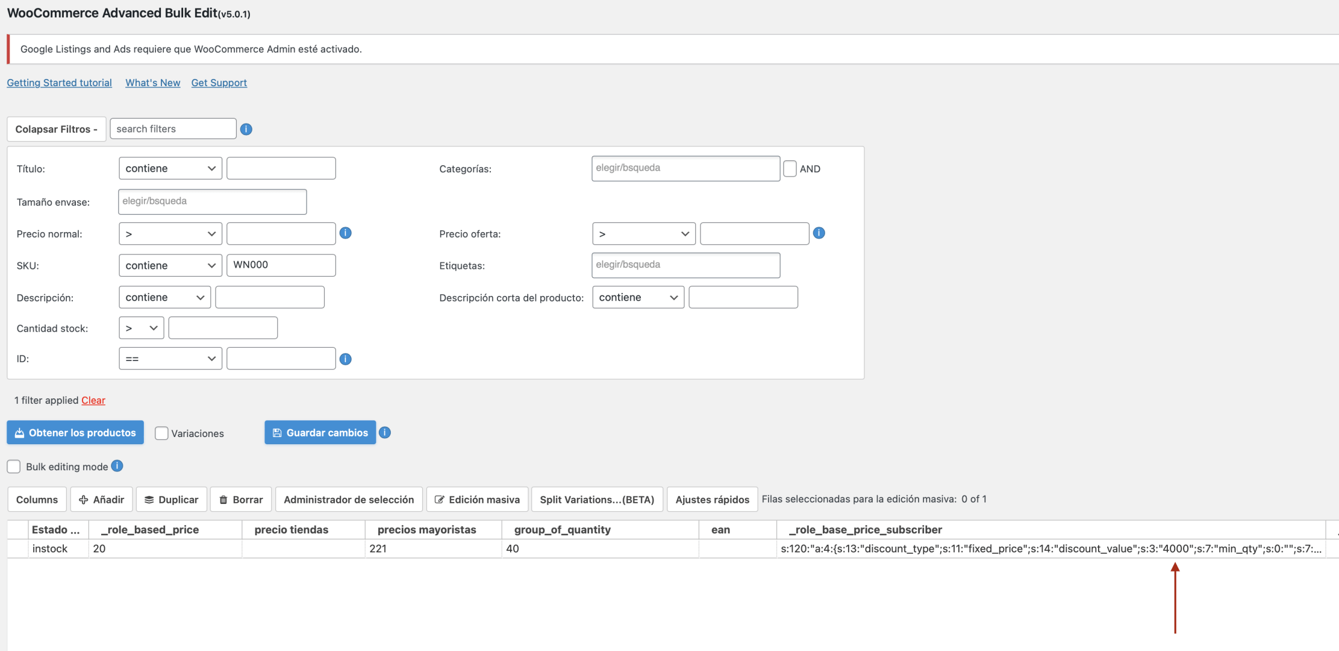Click the precios mayoristas cell with 221

(x=433, y=549)
